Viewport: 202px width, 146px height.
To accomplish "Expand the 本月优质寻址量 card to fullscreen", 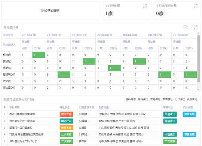I will (195, 6).
